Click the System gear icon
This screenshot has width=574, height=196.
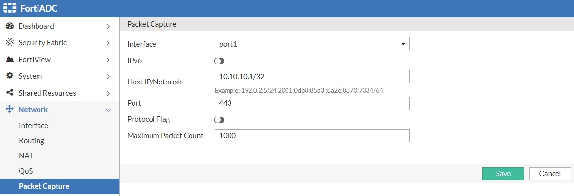[10, 76]
